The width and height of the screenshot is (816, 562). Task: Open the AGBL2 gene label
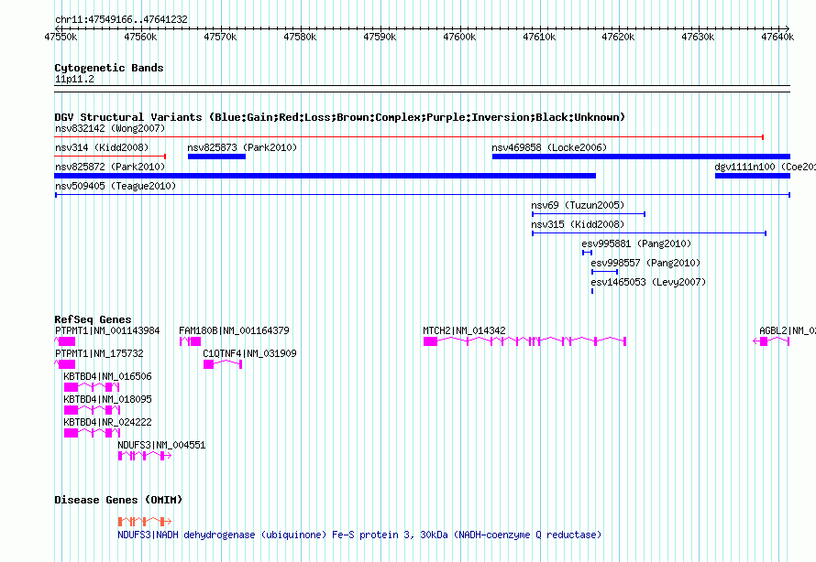pyautogui.click(x=787, y=330)
